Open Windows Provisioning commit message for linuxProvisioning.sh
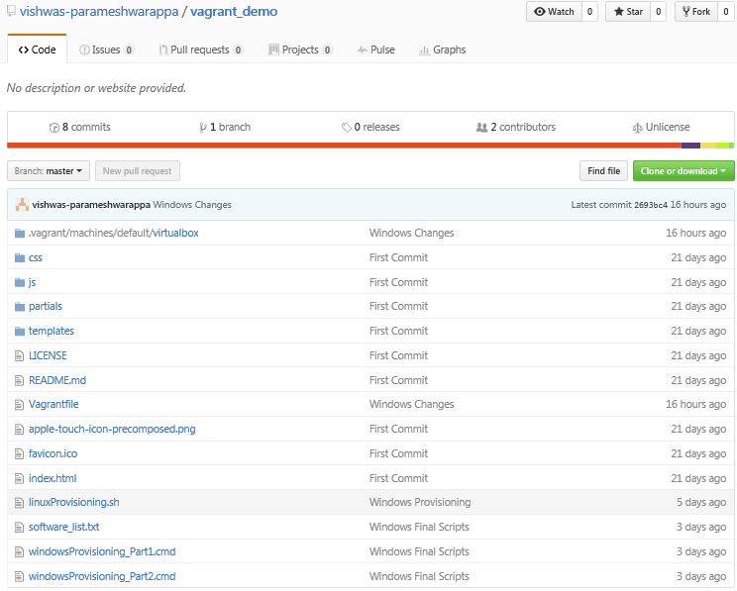 (420, 503)
